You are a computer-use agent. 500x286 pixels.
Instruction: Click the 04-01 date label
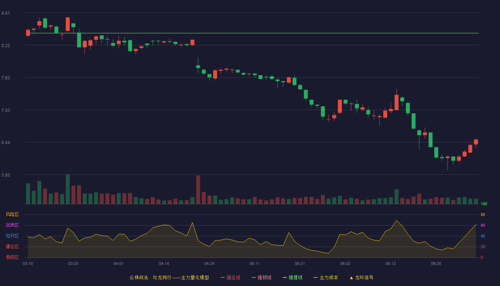[119, 263]
